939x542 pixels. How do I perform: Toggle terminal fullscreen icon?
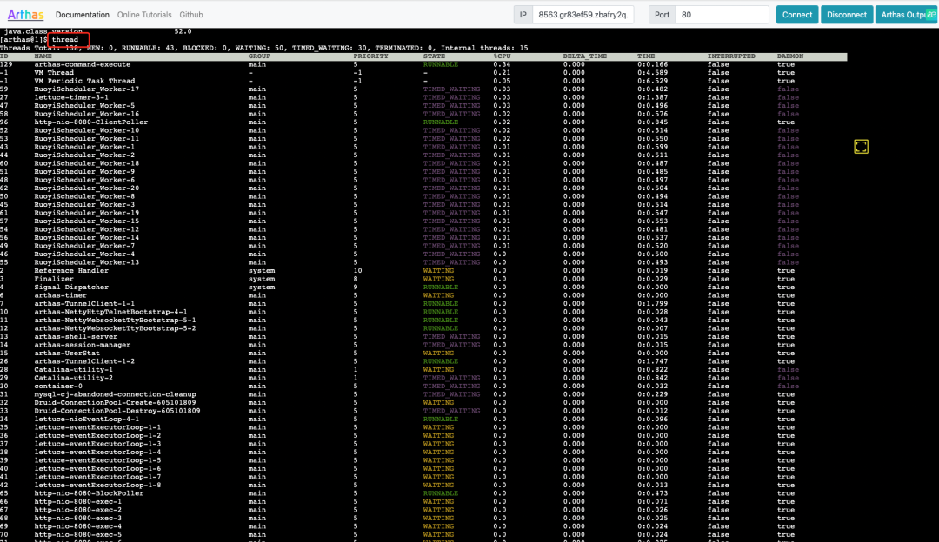pyautogui.click(x=861, y=147)
